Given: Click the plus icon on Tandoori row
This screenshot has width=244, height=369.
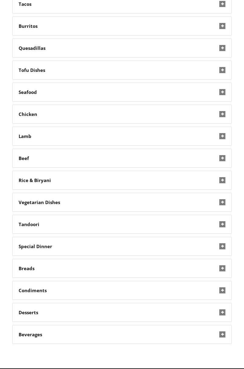Looking at the screenshot, I should click(222, 224).
